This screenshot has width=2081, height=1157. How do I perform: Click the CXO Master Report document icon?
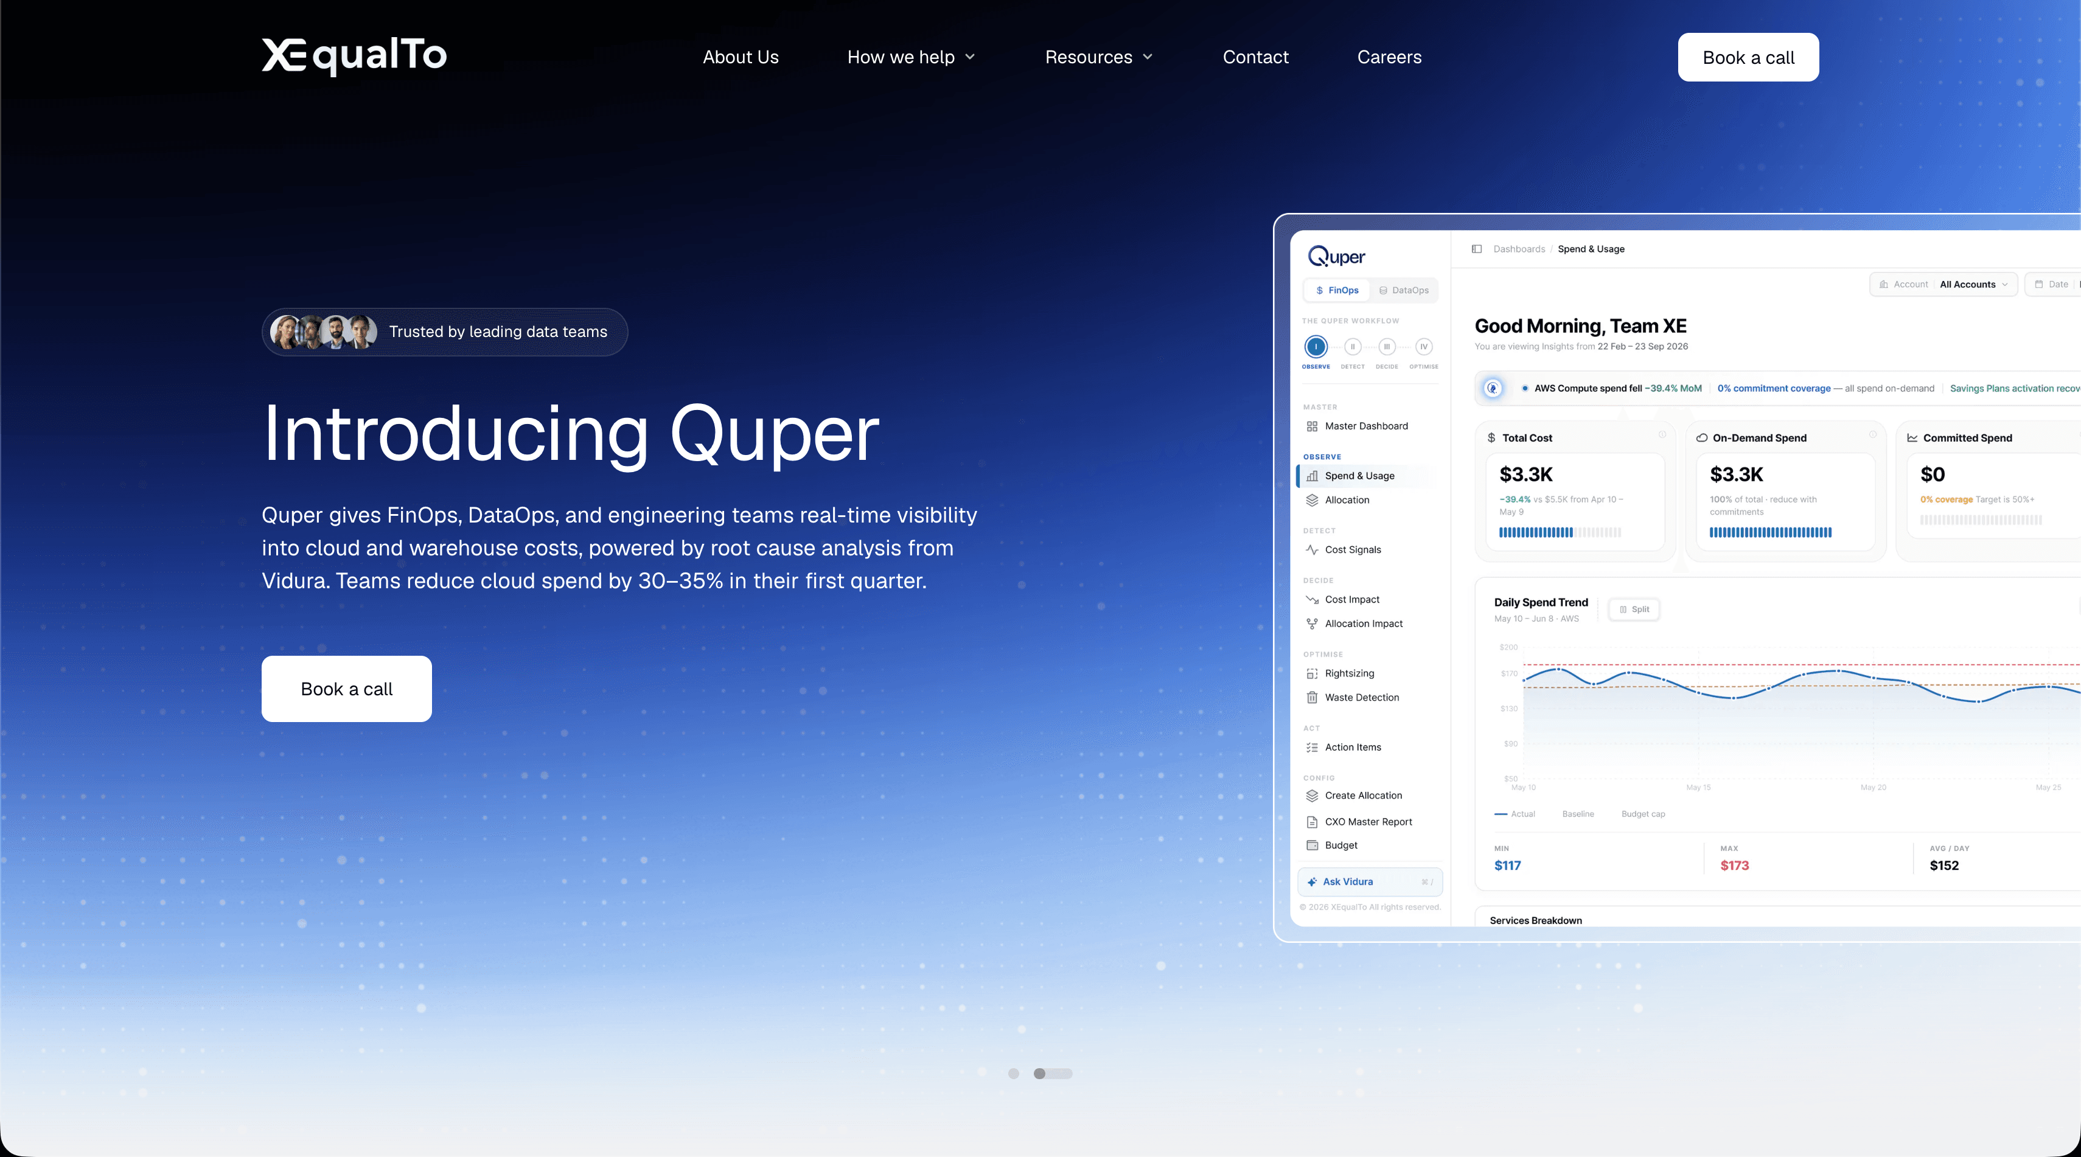pos(1312,822)
